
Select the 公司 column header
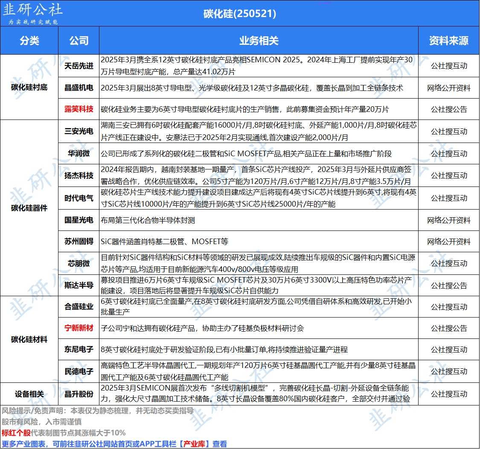(x=79, y=41)
